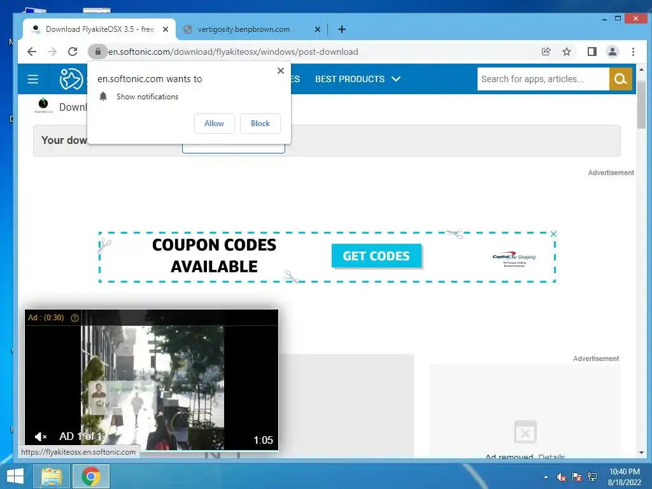
Task: Close the coupon codes ad
Action: [x=553, y=234]
